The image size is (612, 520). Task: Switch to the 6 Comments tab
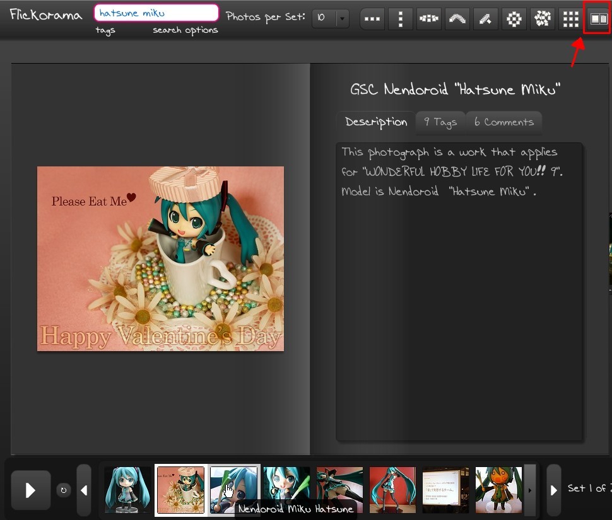(x=503, y=122)
